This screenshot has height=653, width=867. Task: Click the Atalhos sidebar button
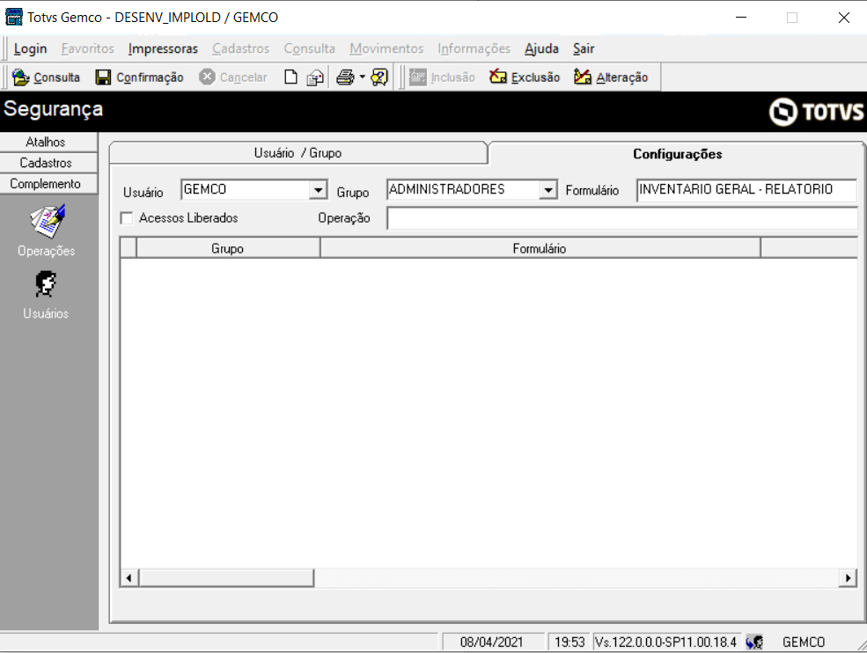(48, 142)
